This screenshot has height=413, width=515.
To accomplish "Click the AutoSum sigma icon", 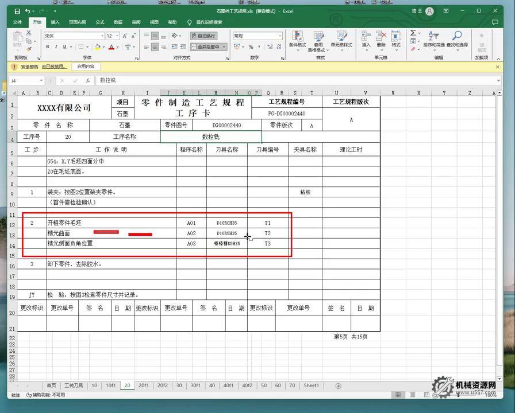I will click(413, 33).
